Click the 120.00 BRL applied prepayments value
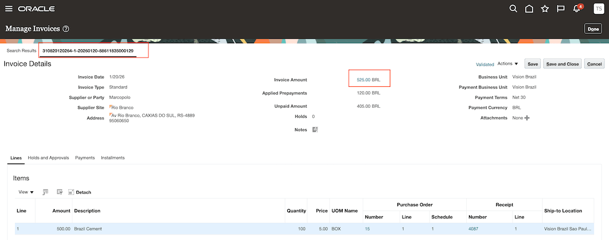This screenshot has height=240, width=609. [x=368, y=93]
